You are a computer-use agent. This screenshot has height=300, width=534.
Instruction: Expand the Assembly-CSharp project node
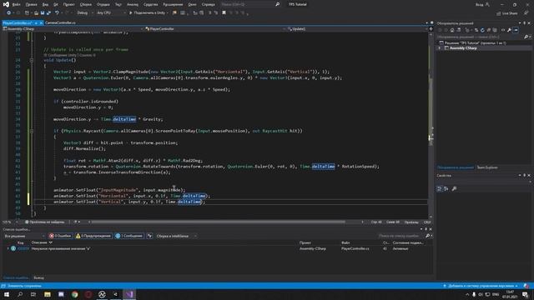click(x=440, y=48)
